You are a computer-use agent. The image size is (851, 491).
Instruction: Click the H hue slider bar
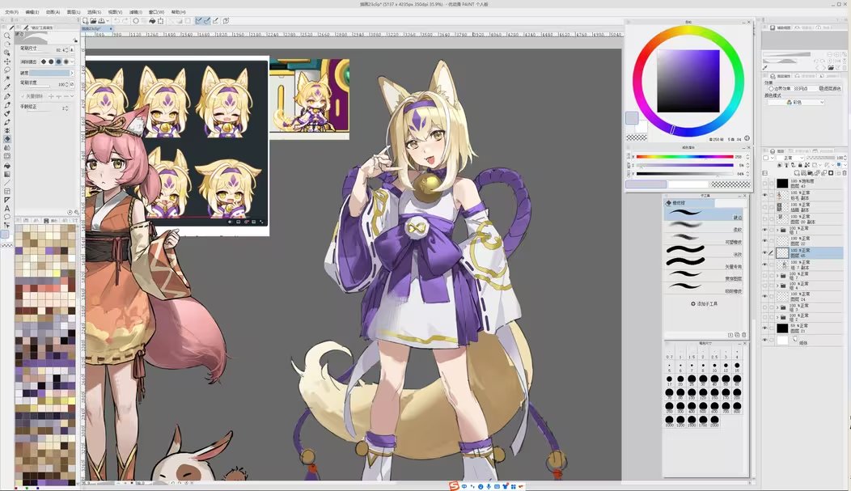tap(685, 157)
